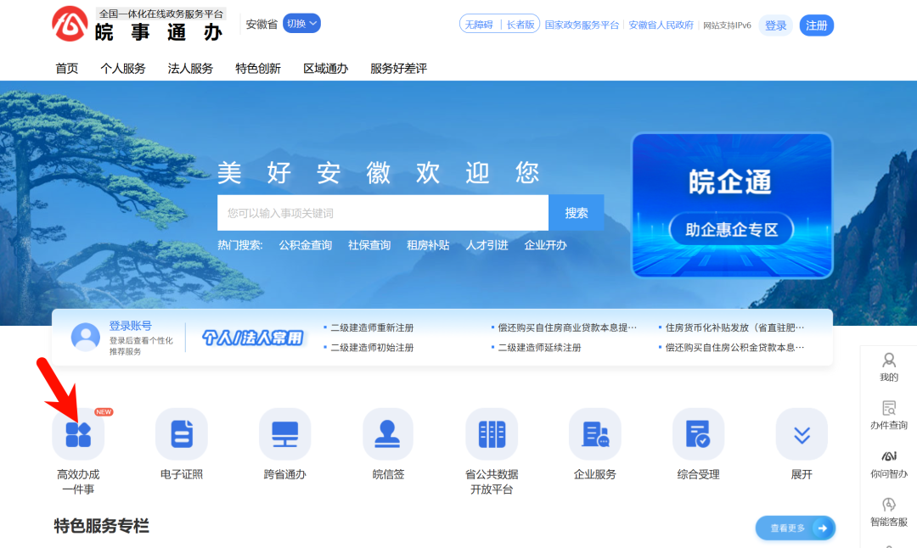Click the 搜索 search button

pos(576,213)
